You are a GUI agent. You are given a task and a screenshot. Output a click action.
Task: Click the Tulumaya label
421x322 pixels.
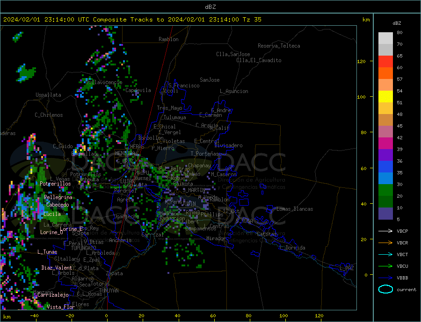(175, 117)
